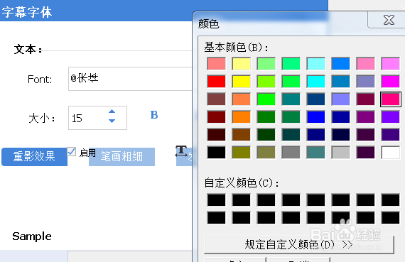The image size is (405, 262).
Task: Pick the light orchid pink-violet swatch
Action: 391,64
